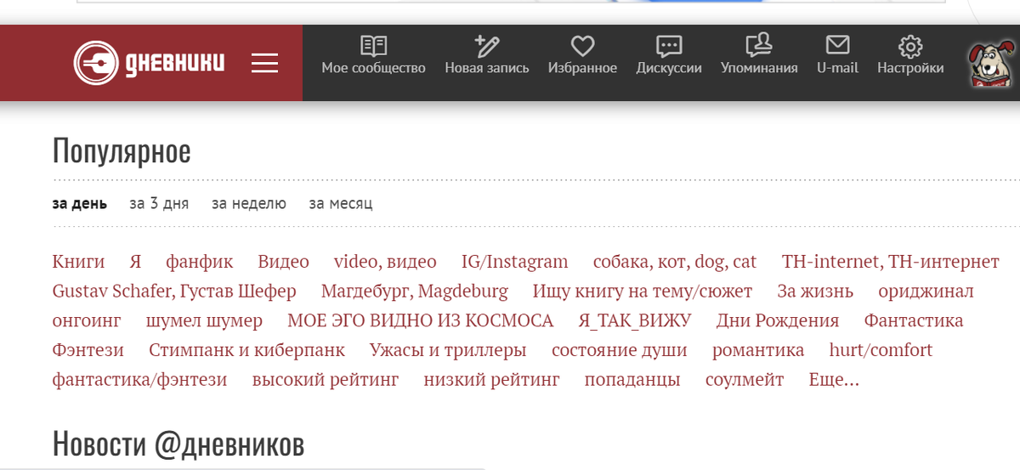Open the IG/Instagram tag

515,262
